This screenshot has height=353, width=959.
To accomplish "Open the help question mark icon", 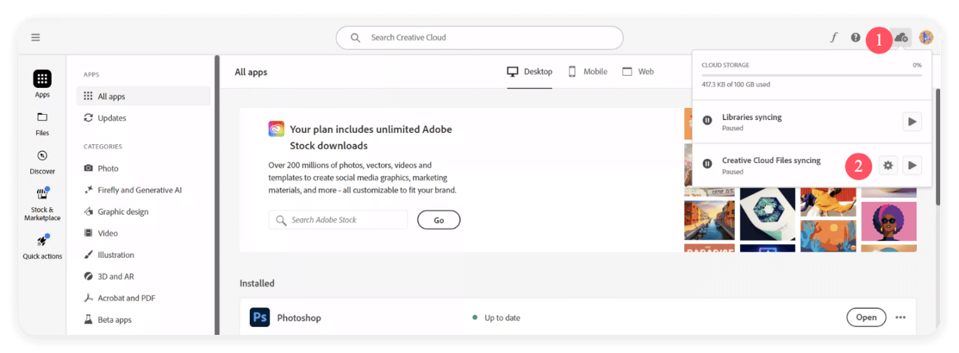I will click(856, 38).
